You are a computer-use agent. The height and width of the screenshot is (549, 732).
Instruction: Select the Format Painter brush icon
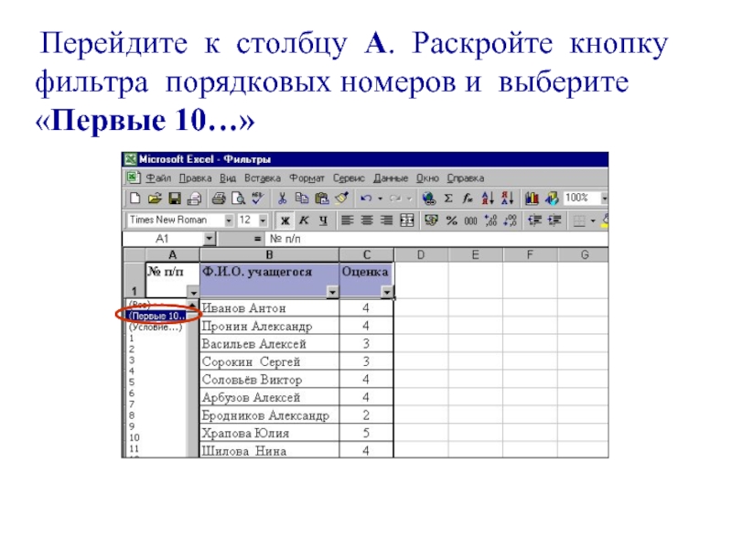coord(341,199)
